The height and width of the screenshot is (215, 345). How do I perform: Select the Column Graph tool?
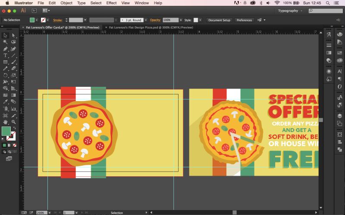13,109
